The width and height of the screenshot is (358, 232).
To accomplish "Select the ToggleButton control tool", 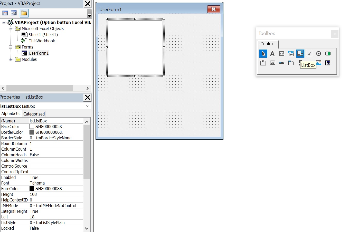I will [328, 54].
